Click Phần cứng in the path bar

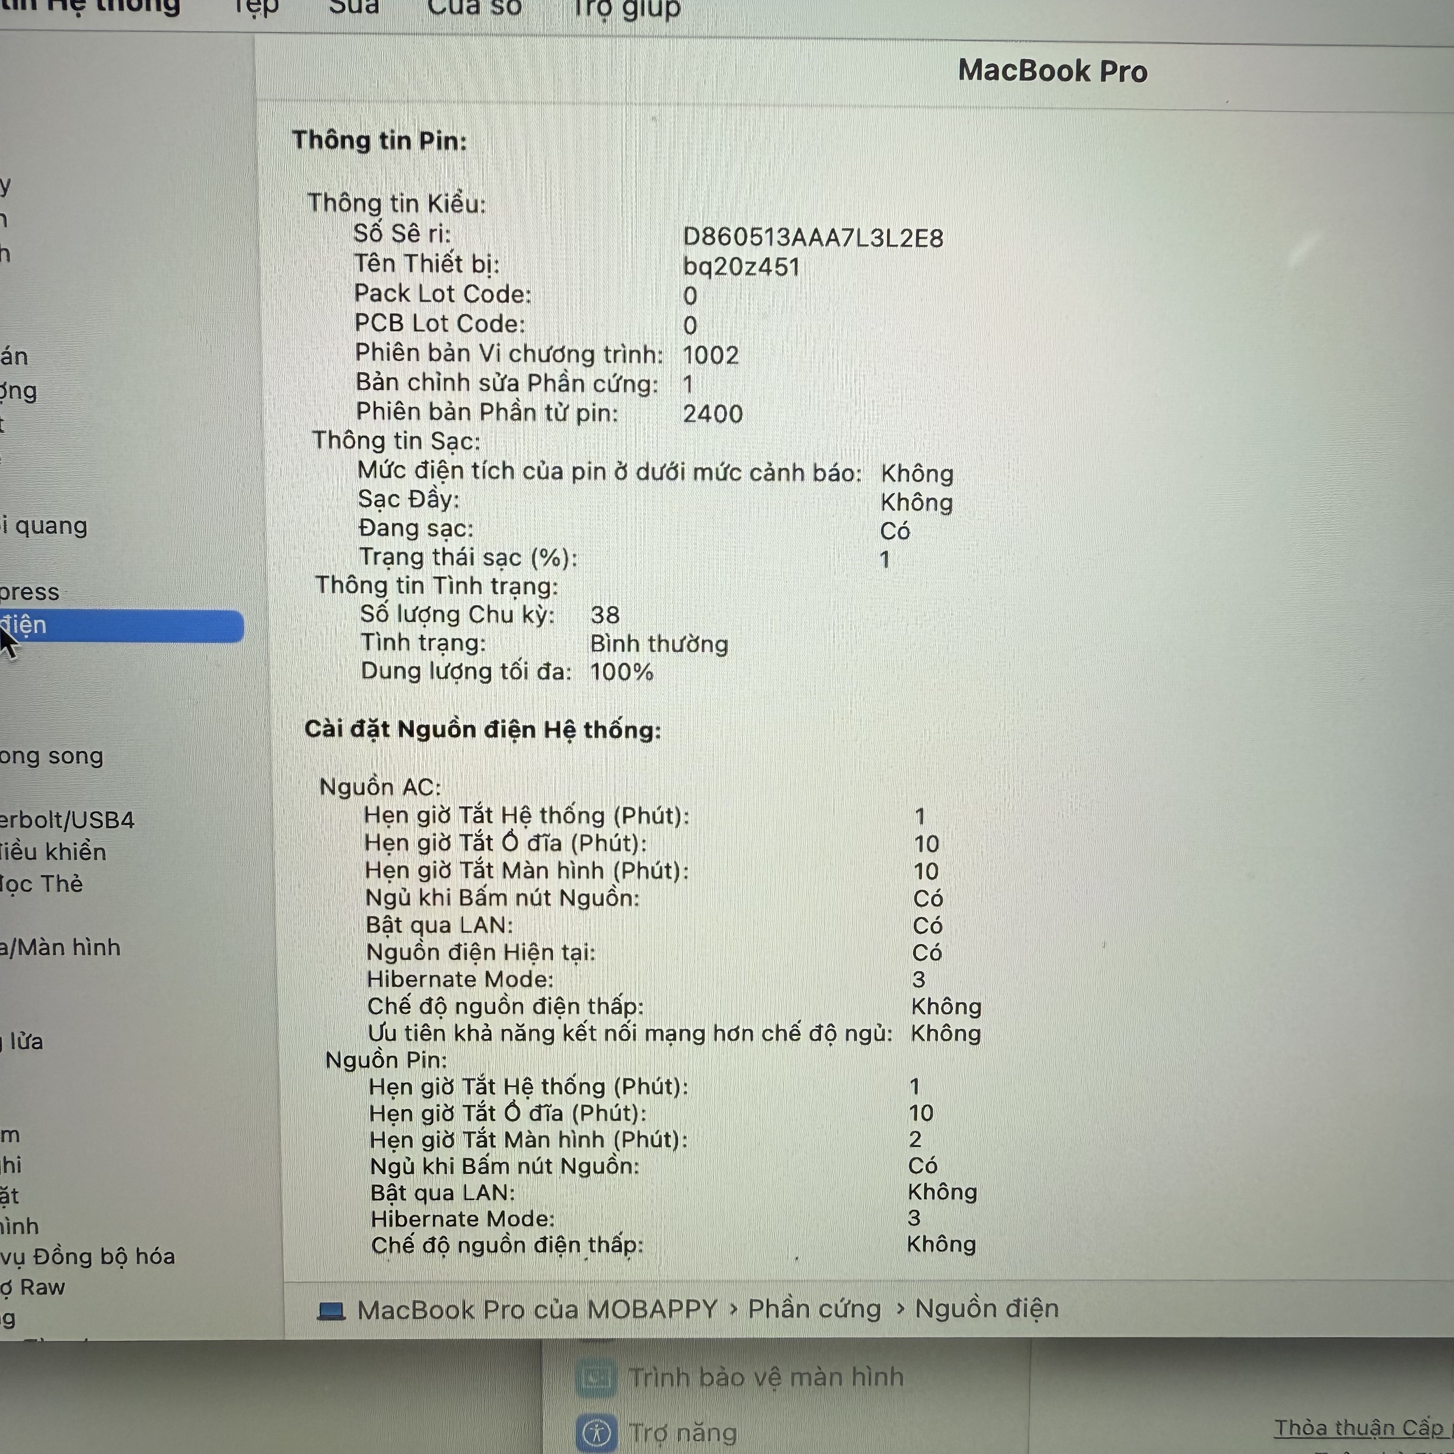point(814,1309)
